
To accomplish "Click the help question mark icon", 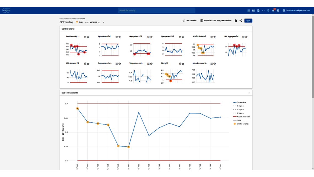I will pyautogui.click(x=278, y=10).
